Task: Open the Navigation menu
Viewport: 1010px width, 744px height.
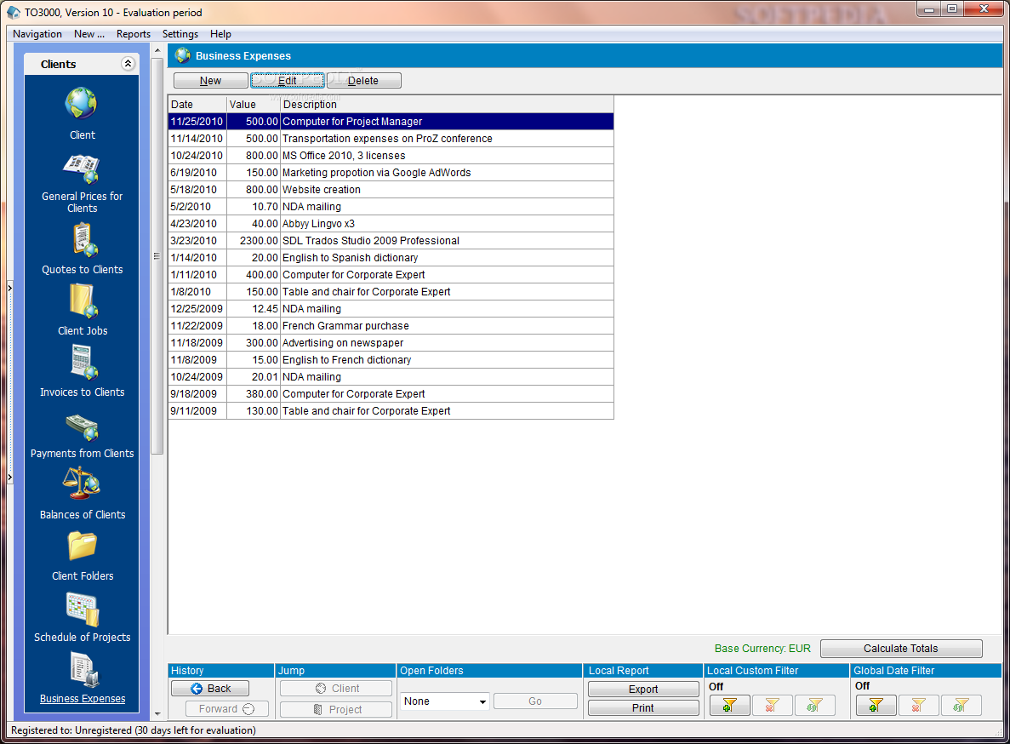Action: coord(37,34)
